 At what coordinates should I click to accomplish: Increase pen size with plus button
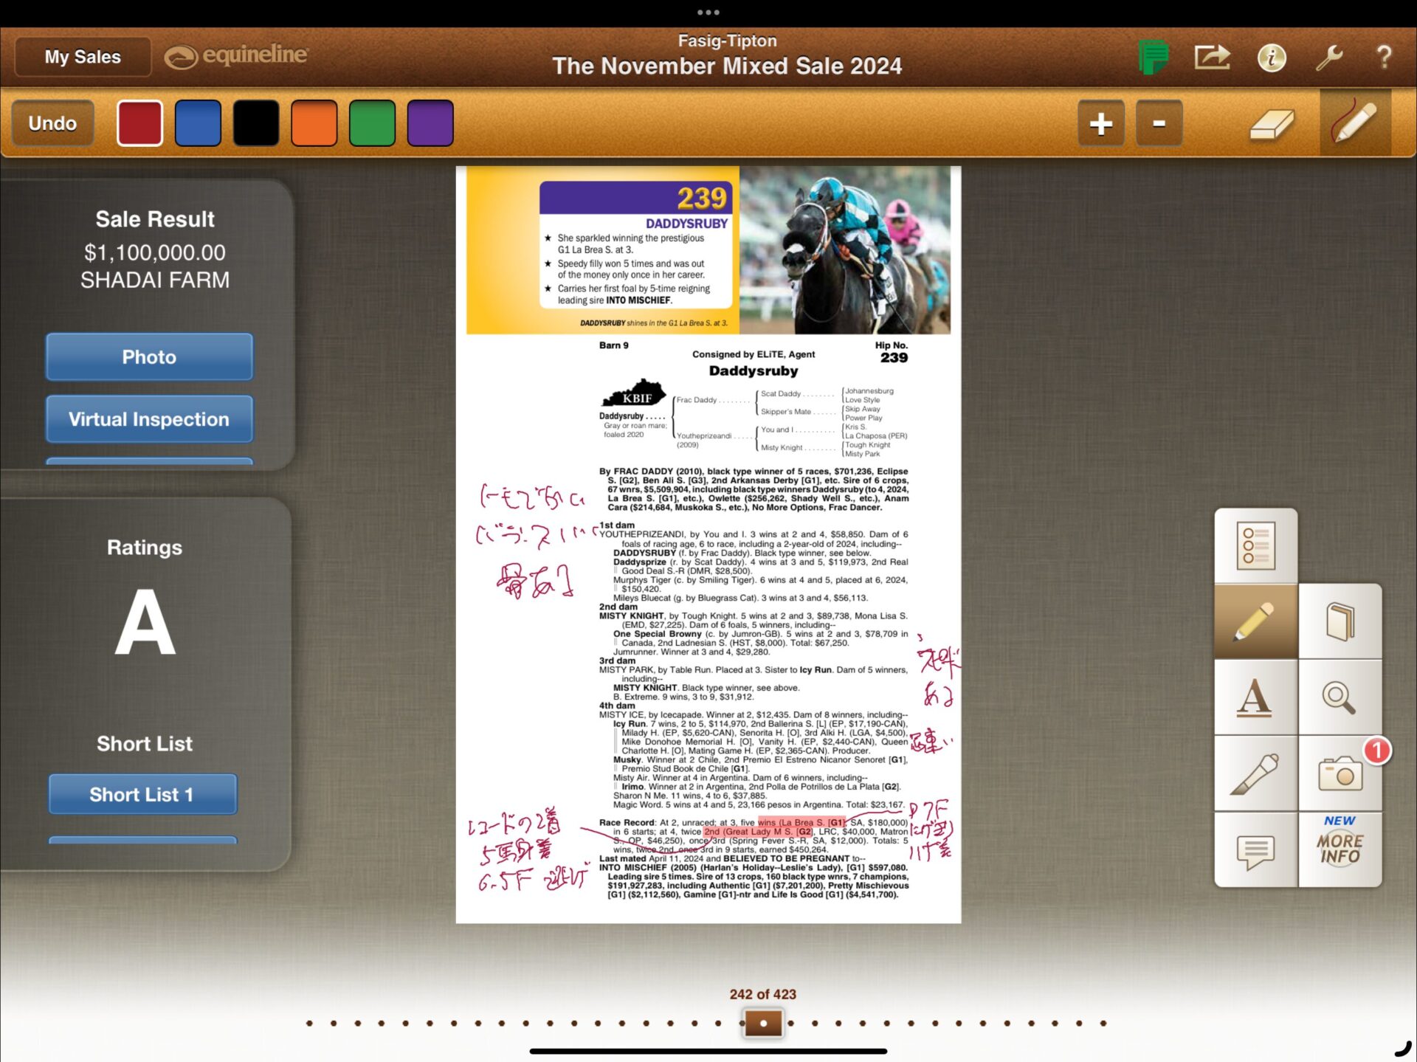1101,123
